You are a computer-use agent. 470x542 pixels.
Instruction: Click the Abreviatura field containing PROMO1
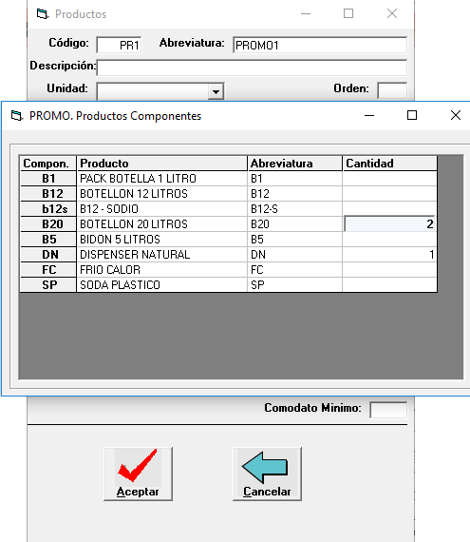coord(320,45)
